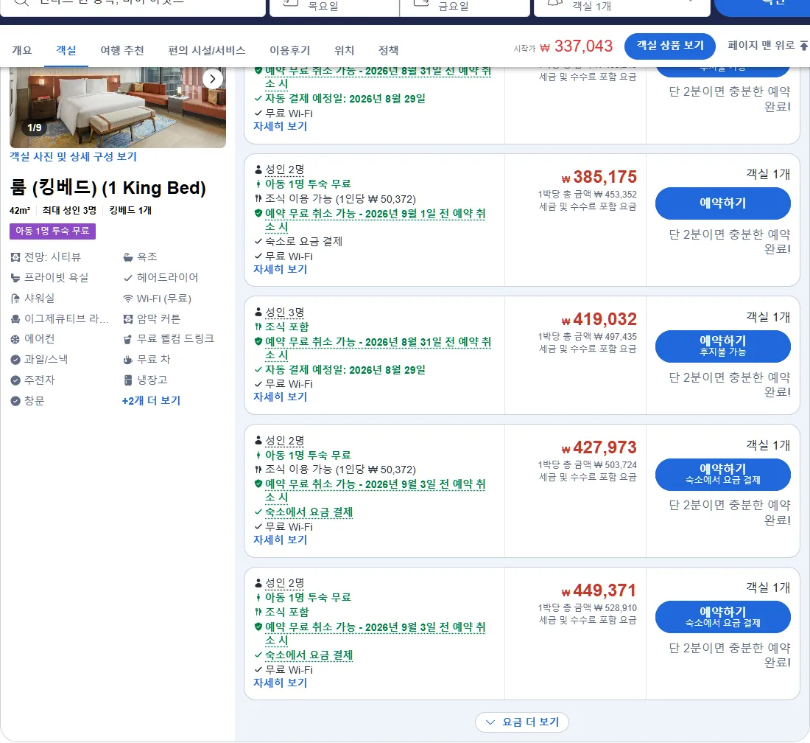Click 아동 1명 투숙 무료 purple badge
The height and width of the screenshot is (743, 810).
52,231
